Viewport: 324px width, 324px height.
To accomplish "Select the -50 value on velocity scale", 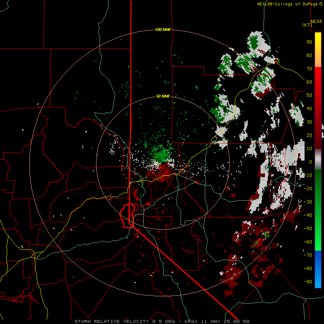I will tap(308, 229).
